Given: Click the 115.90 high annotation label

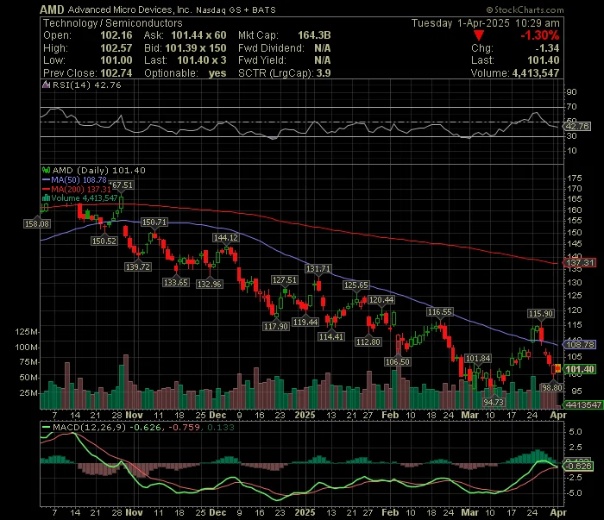Looking at the screenshot, I should pyautogui.click(x=540, y=313).
